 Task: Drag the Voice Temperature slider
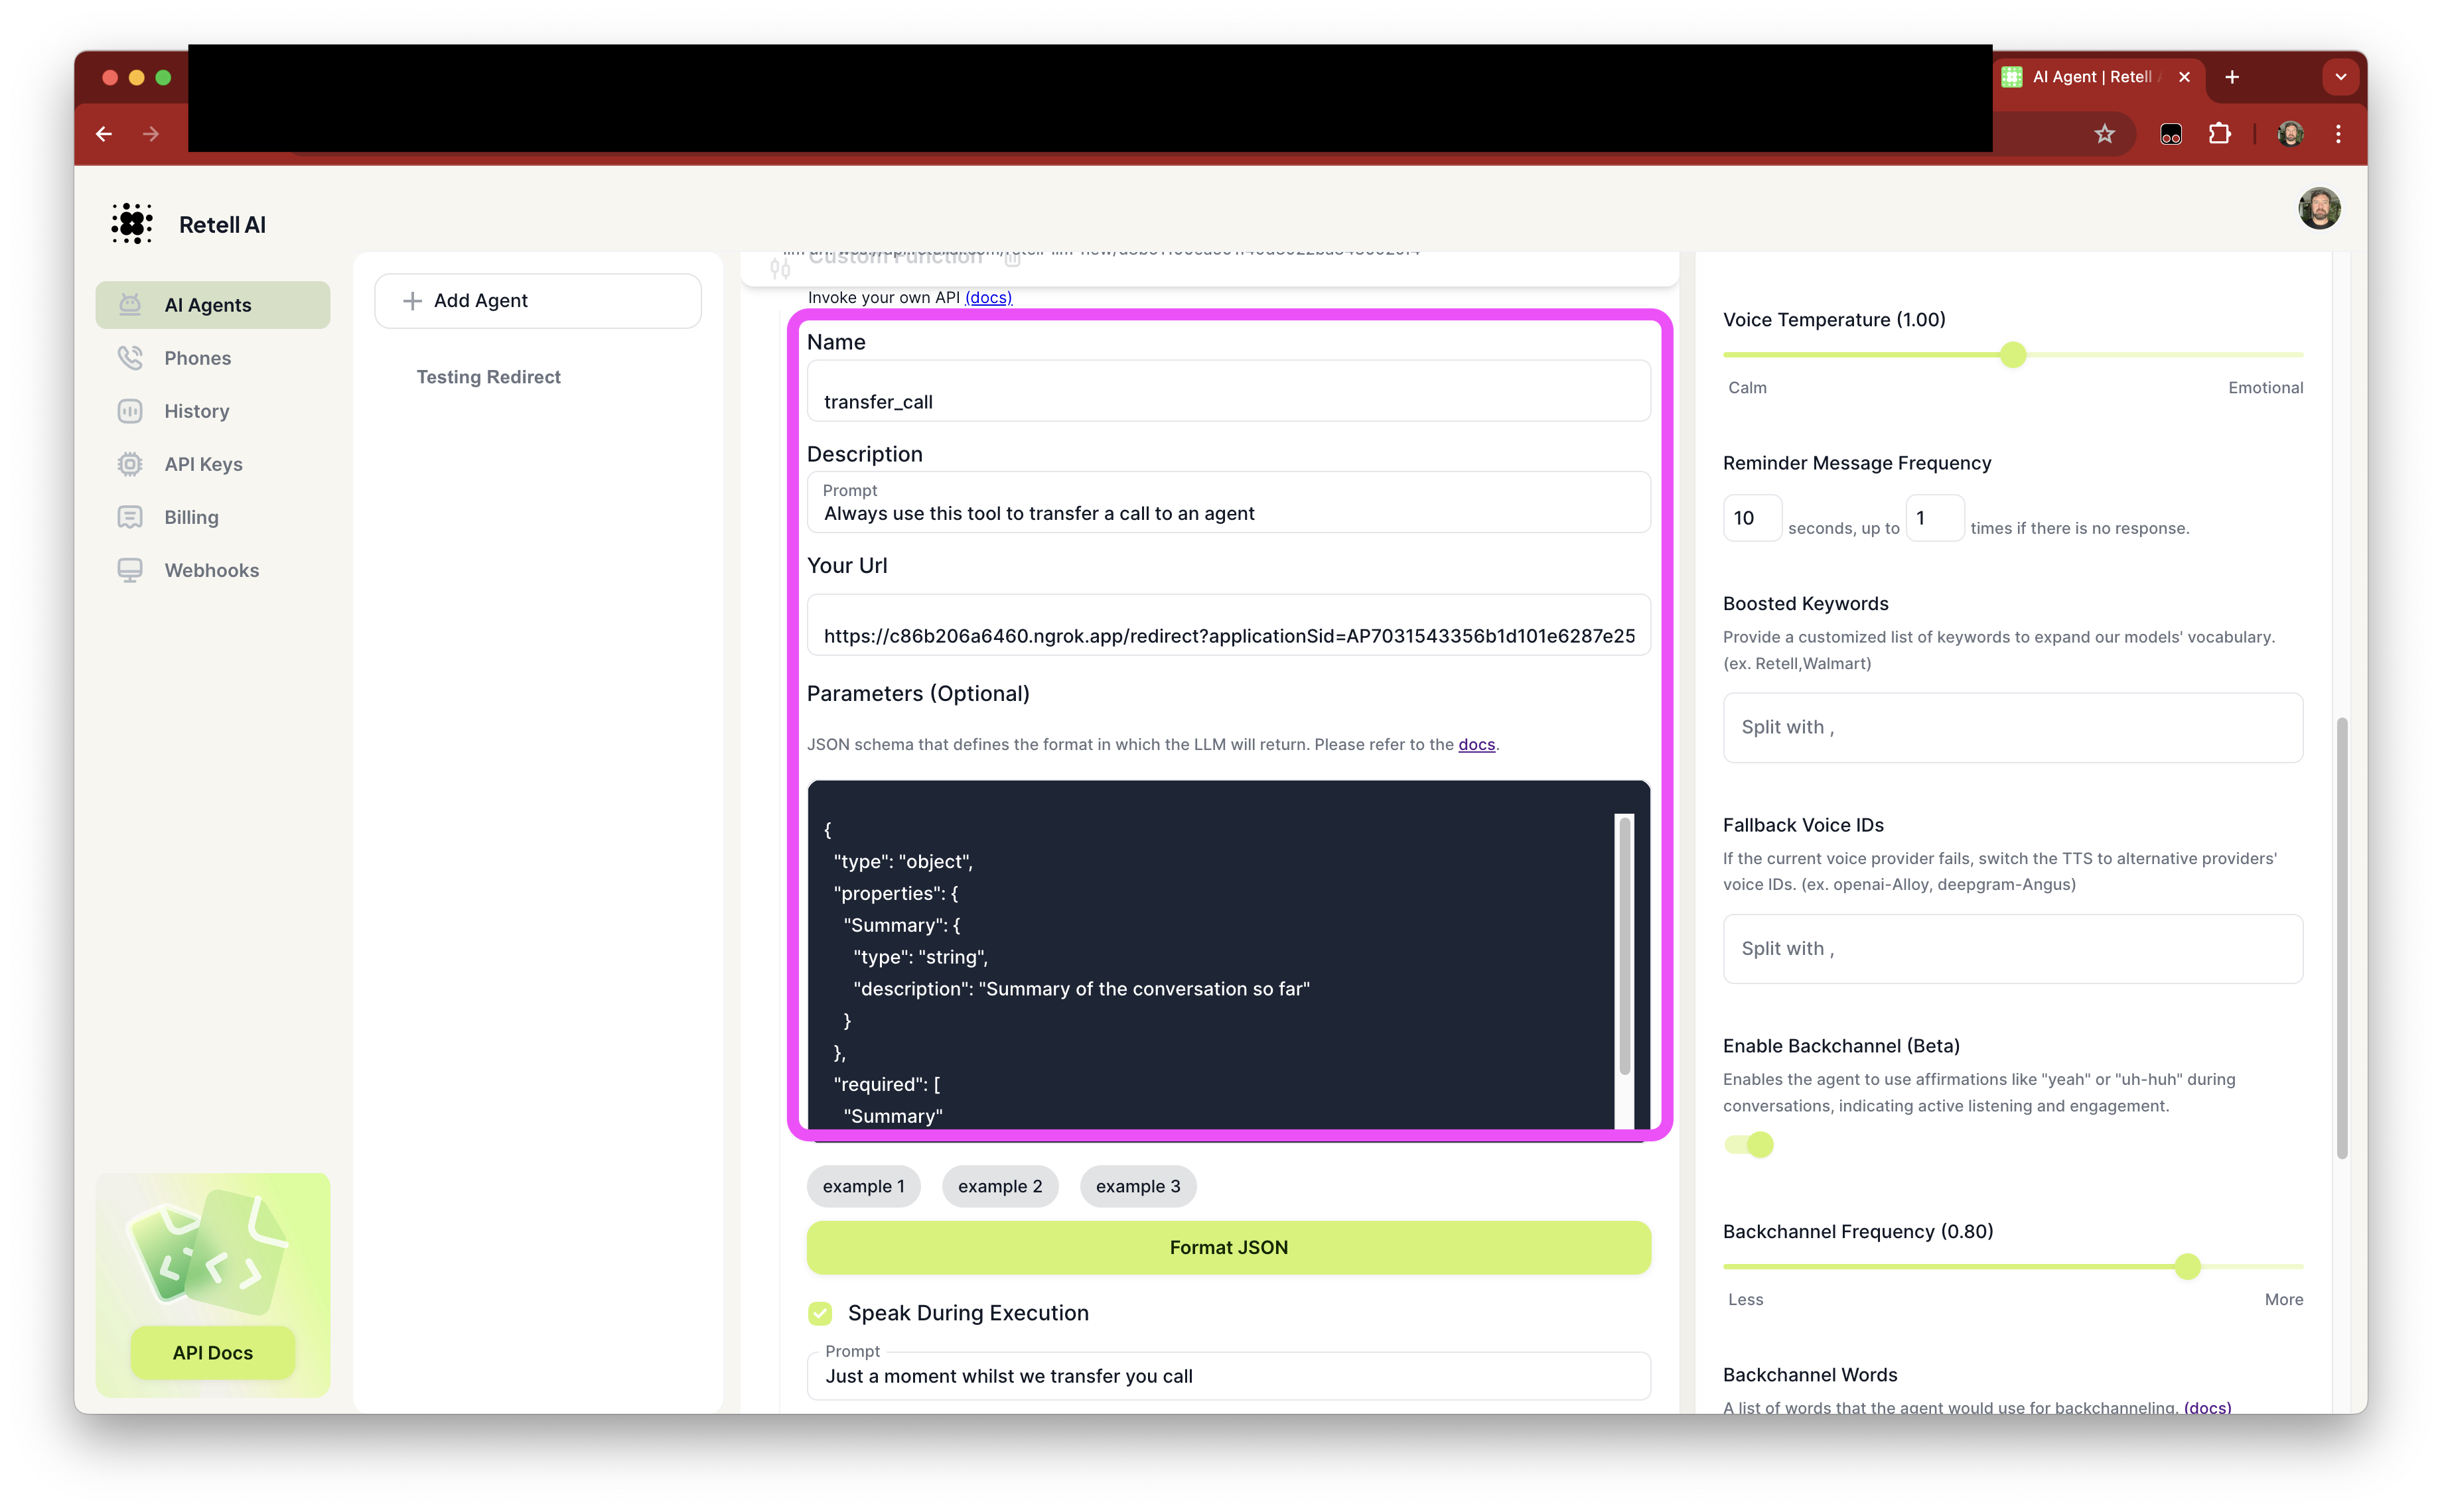pos(2013,355)
